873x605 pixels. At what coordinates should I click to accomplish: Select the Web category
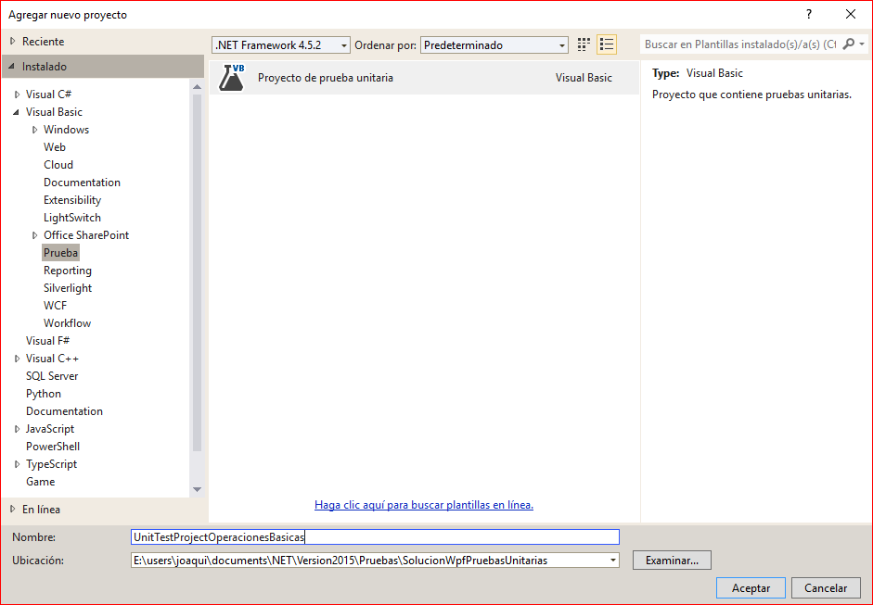click(x=55, y=146)
